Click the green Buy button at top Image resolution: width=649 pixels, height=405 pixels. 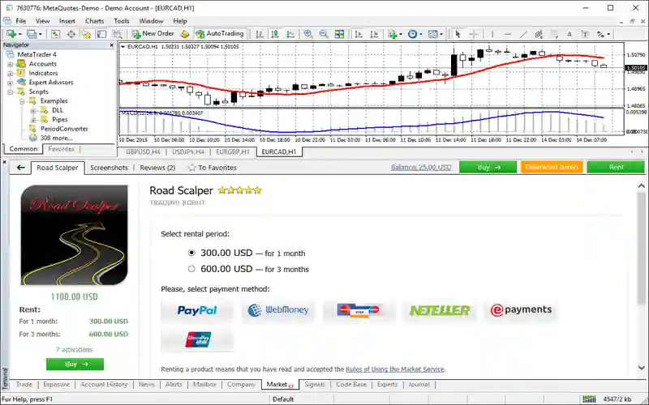488,167
